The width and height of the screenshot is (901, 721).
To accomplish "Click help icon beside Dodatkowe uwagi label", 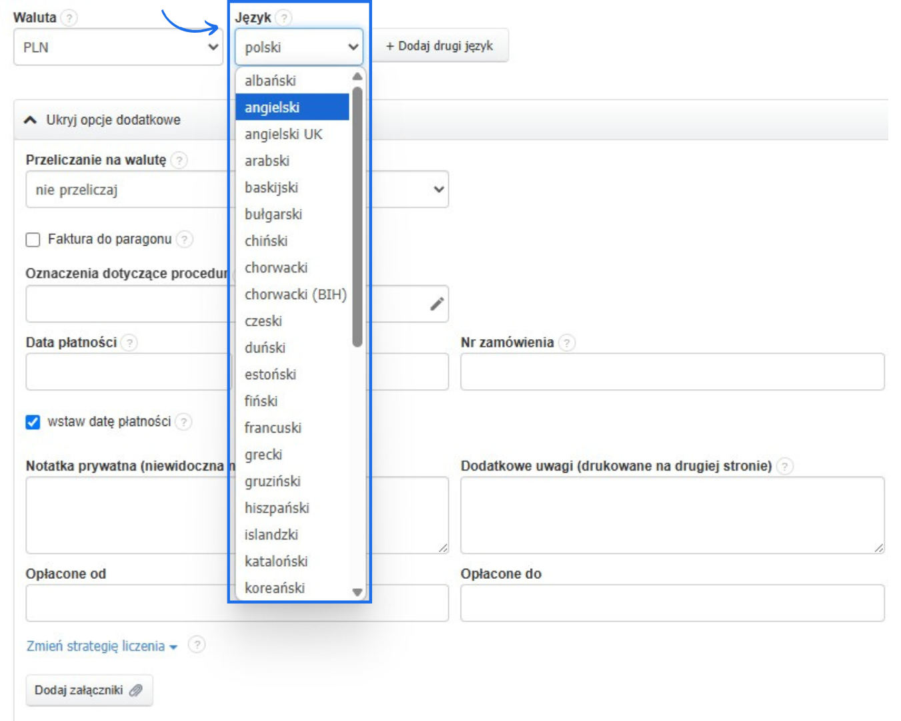I will pos(786,466).
